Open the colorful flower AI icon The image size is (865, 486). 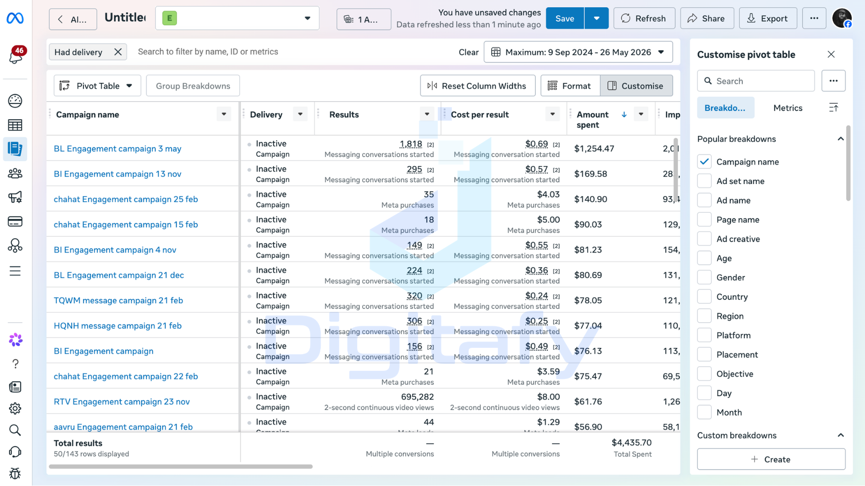click(15, 340)
